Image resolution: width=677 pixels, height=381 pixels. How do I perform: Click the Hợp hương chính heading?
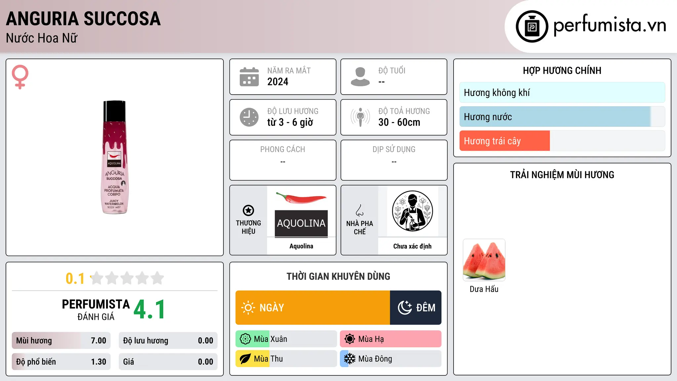click(562, 70)
